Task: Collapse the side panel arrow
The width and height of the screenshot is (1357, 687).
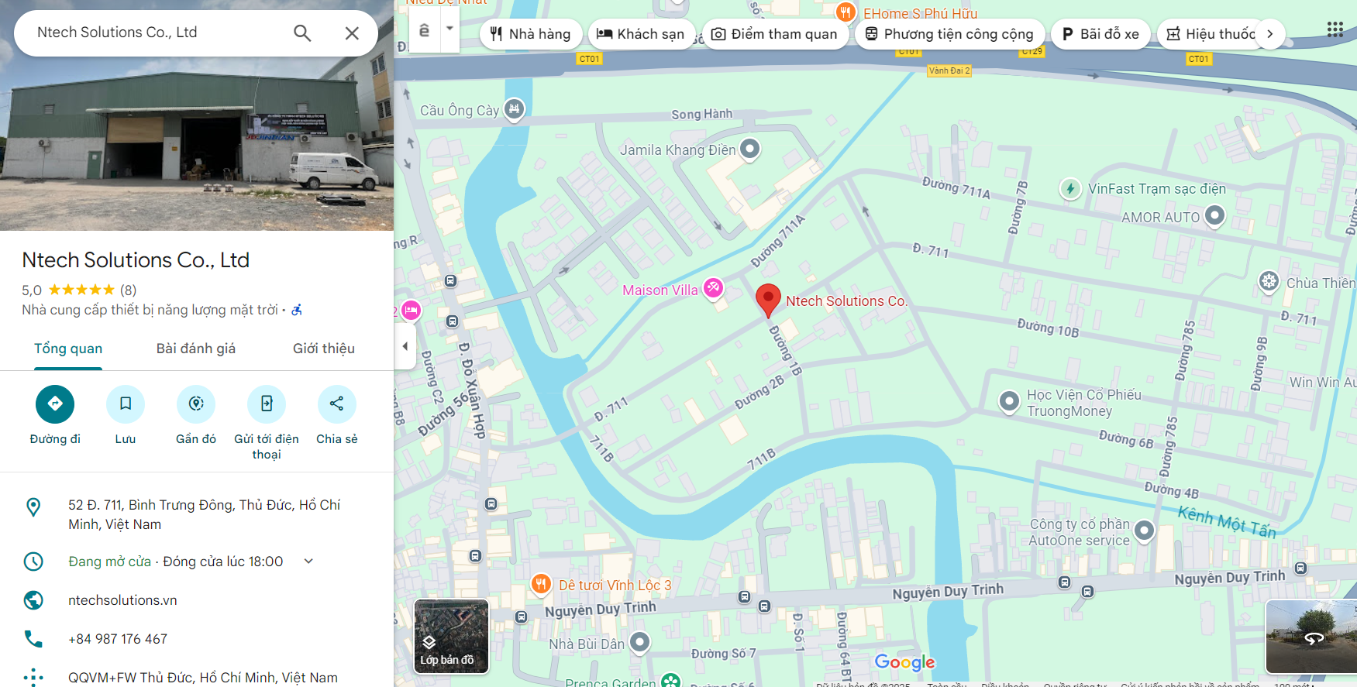Action: tap(405, 346)
